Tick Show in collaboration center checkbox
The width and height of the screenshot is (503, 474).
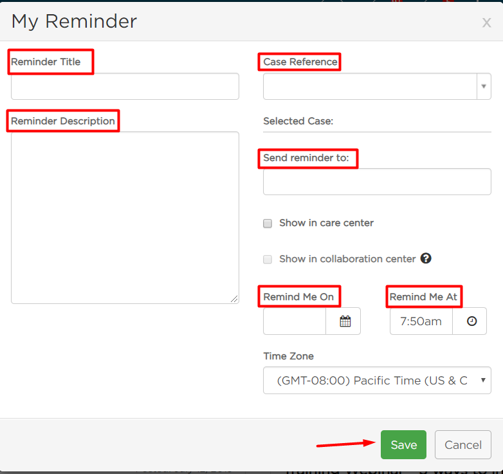pos(268,259)
